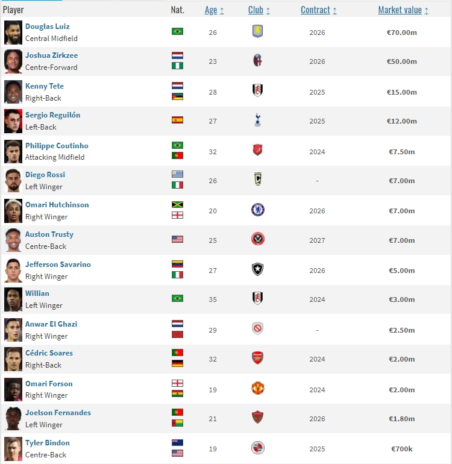Click the Brazil flag next to Willian
452x464 pixels.
coord(177,299)
